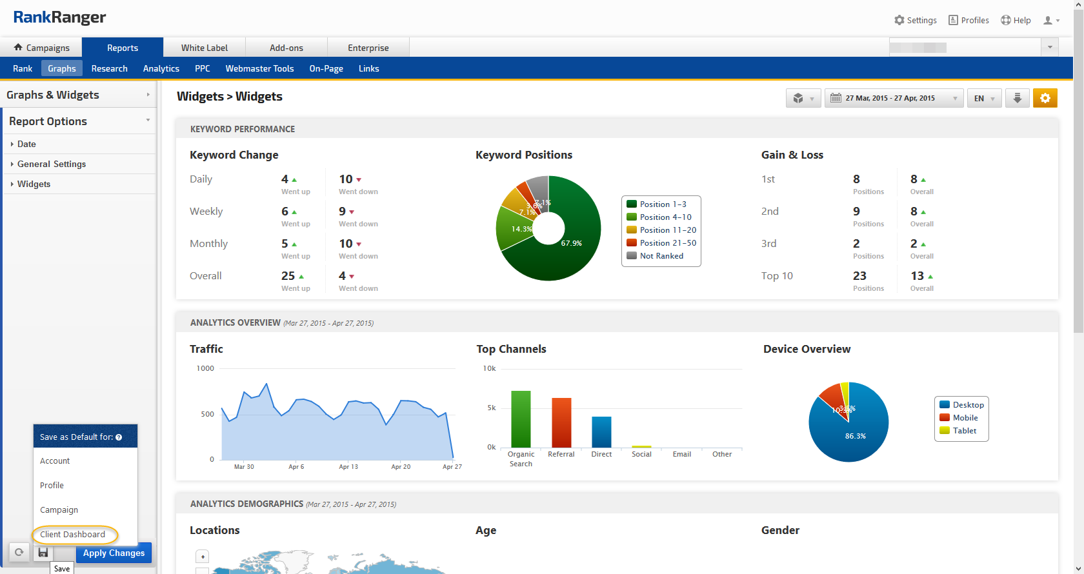The height and width of the screenshot is (574, 1084).
Task: Open the cube widget selector dropdown
Action: tap(803, 98)
